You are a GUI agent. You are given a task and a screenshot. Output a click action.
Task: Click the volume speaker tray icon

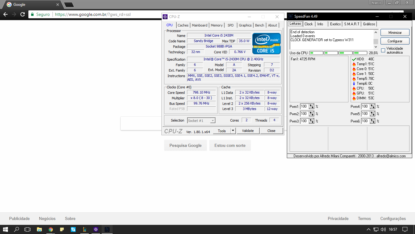tap(383, 229)
